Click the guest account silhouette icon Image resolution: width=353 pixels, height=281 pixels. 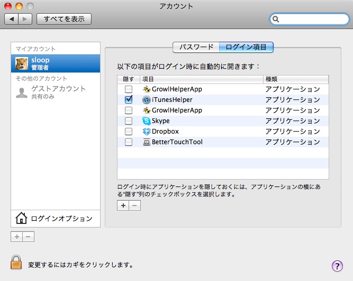click(x=22, y=92)
